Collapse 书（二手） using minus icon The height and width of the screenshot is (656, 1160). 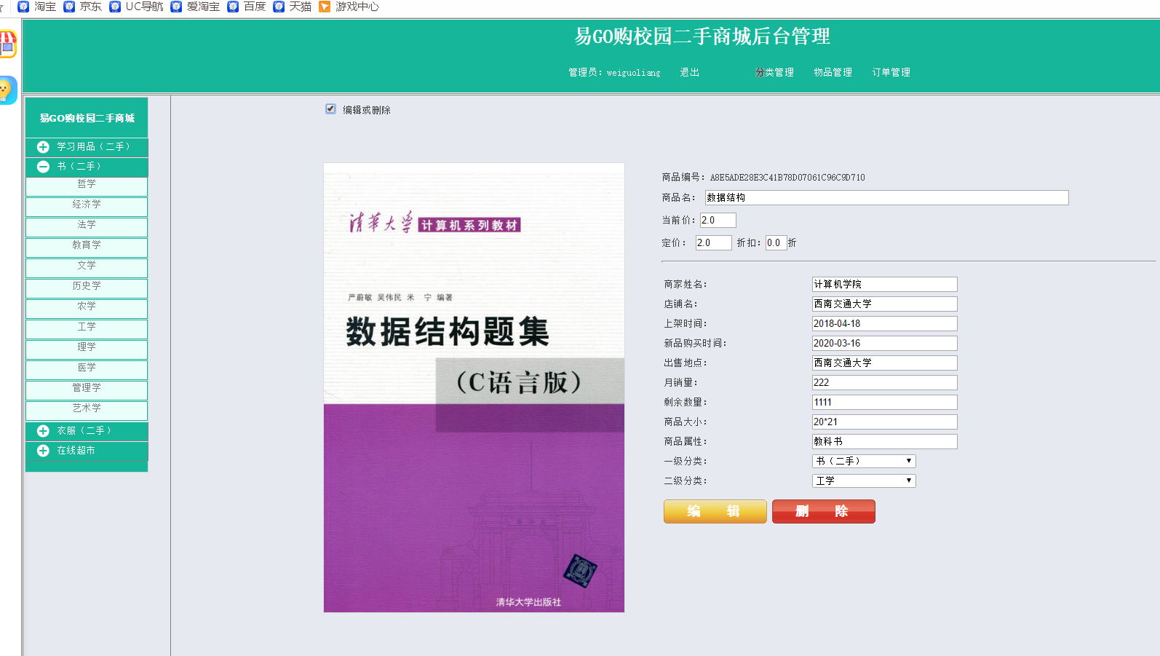tap(43, 167)
